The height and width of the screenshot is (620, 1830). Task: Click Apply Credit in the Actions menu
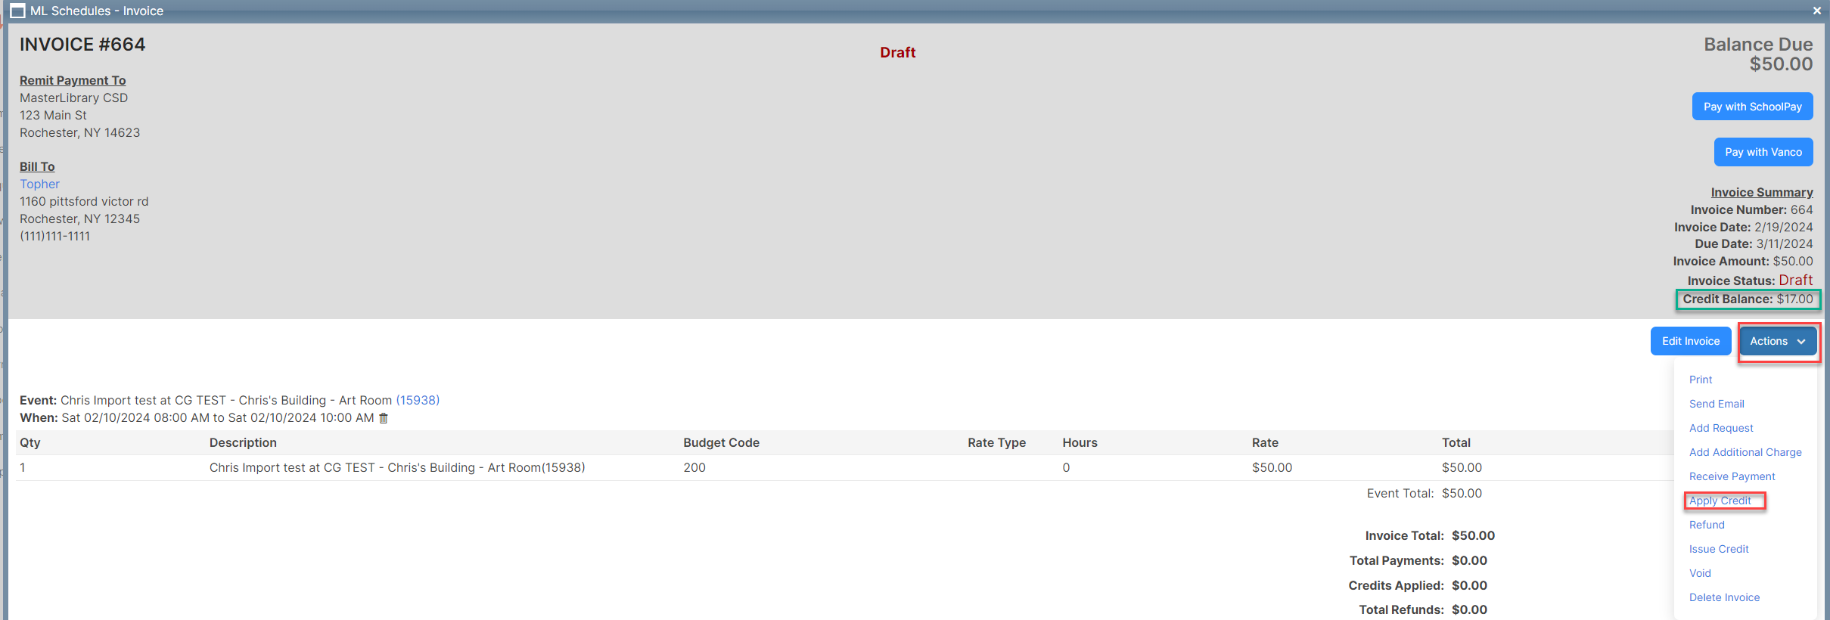(1720, 501)
